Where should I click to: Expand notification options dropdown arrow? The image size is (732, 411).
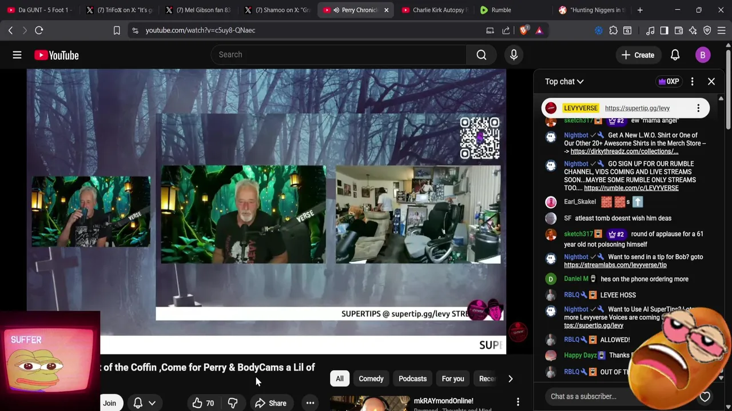click(x=152, y=403)
